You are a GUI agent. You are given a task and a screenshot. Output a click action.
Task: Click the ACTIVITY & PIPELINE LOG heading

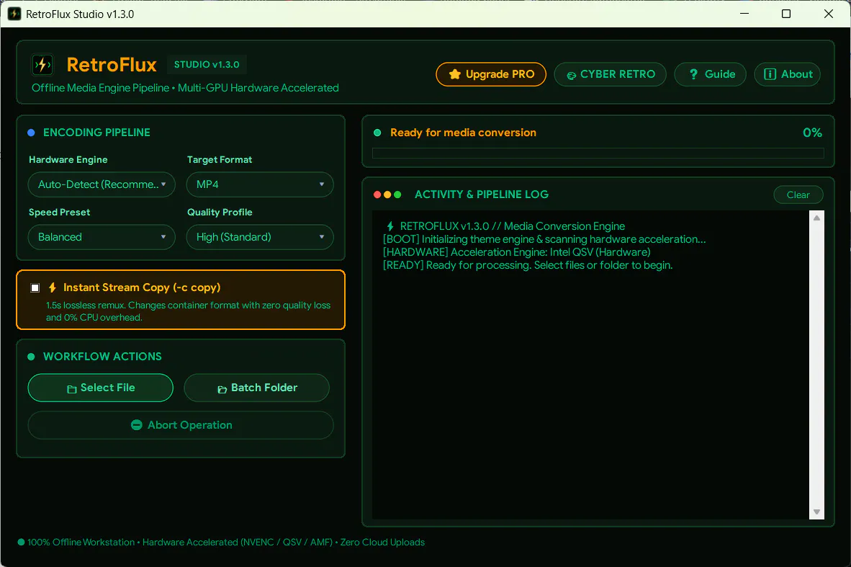click(x=482, y=195)
